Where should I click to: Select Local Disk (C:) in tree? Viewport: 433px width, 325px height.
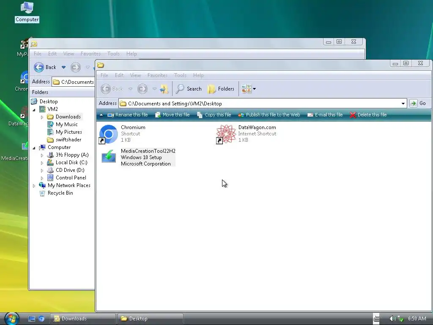[71, 162]
